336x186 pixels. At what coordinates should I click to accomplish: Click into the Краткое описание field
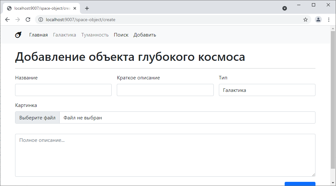(x=165, y=90)
